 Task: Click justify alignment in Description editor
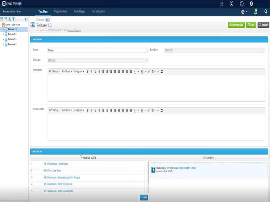131,72
